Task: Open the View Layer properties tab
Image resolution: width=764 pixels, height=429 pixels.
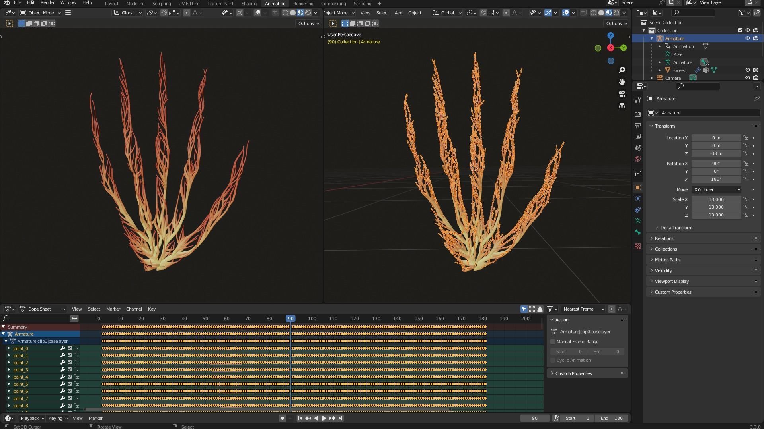Action: pyautogui.click(x=638, y=137)
